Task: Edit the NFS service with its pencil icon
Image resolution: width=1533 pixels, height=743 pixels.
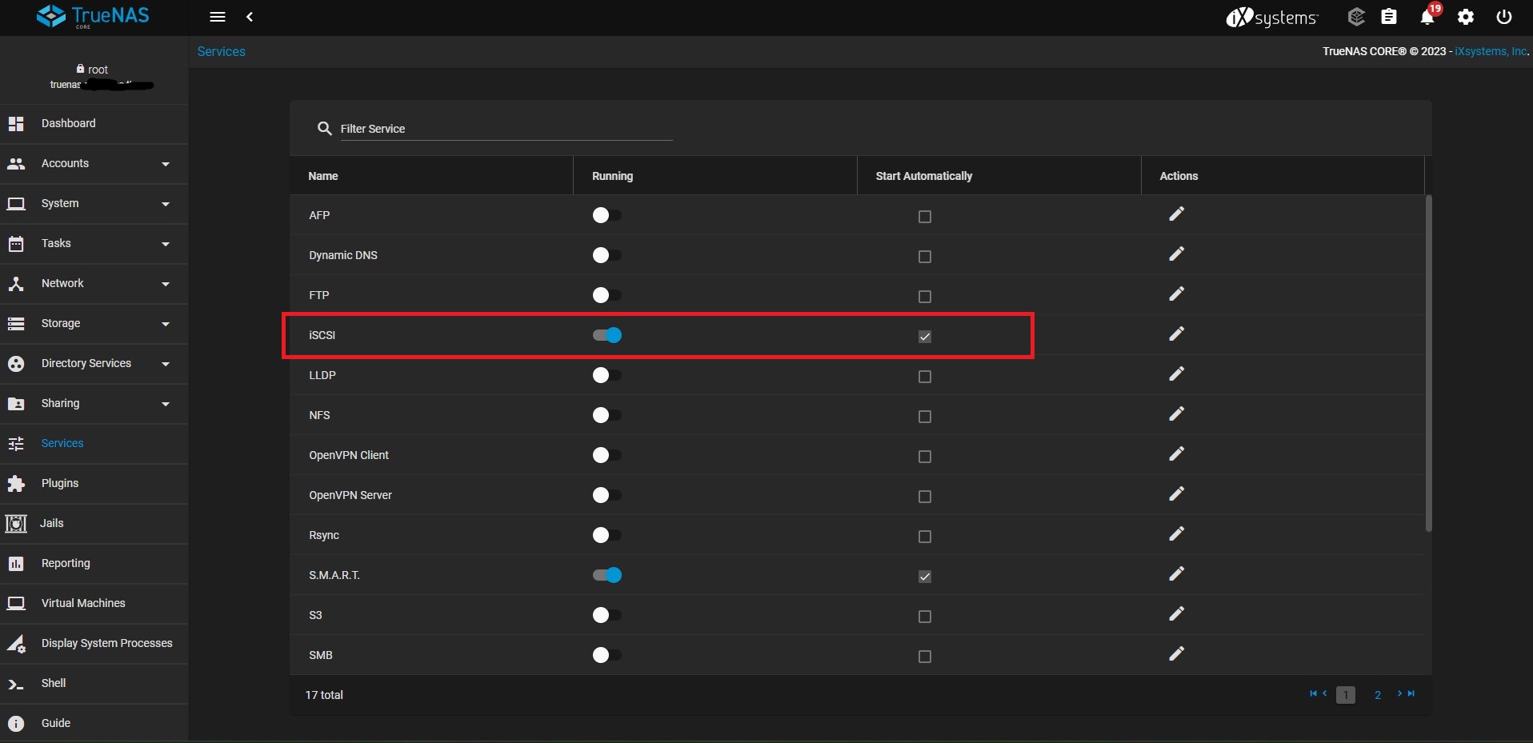Action: point(1176,413)
